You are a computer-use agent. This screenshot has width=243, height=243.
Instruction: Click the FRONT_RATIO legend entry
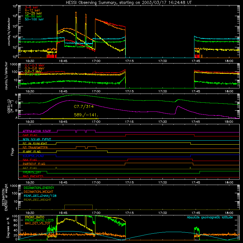pyautogui.click(x=35, y=217)
